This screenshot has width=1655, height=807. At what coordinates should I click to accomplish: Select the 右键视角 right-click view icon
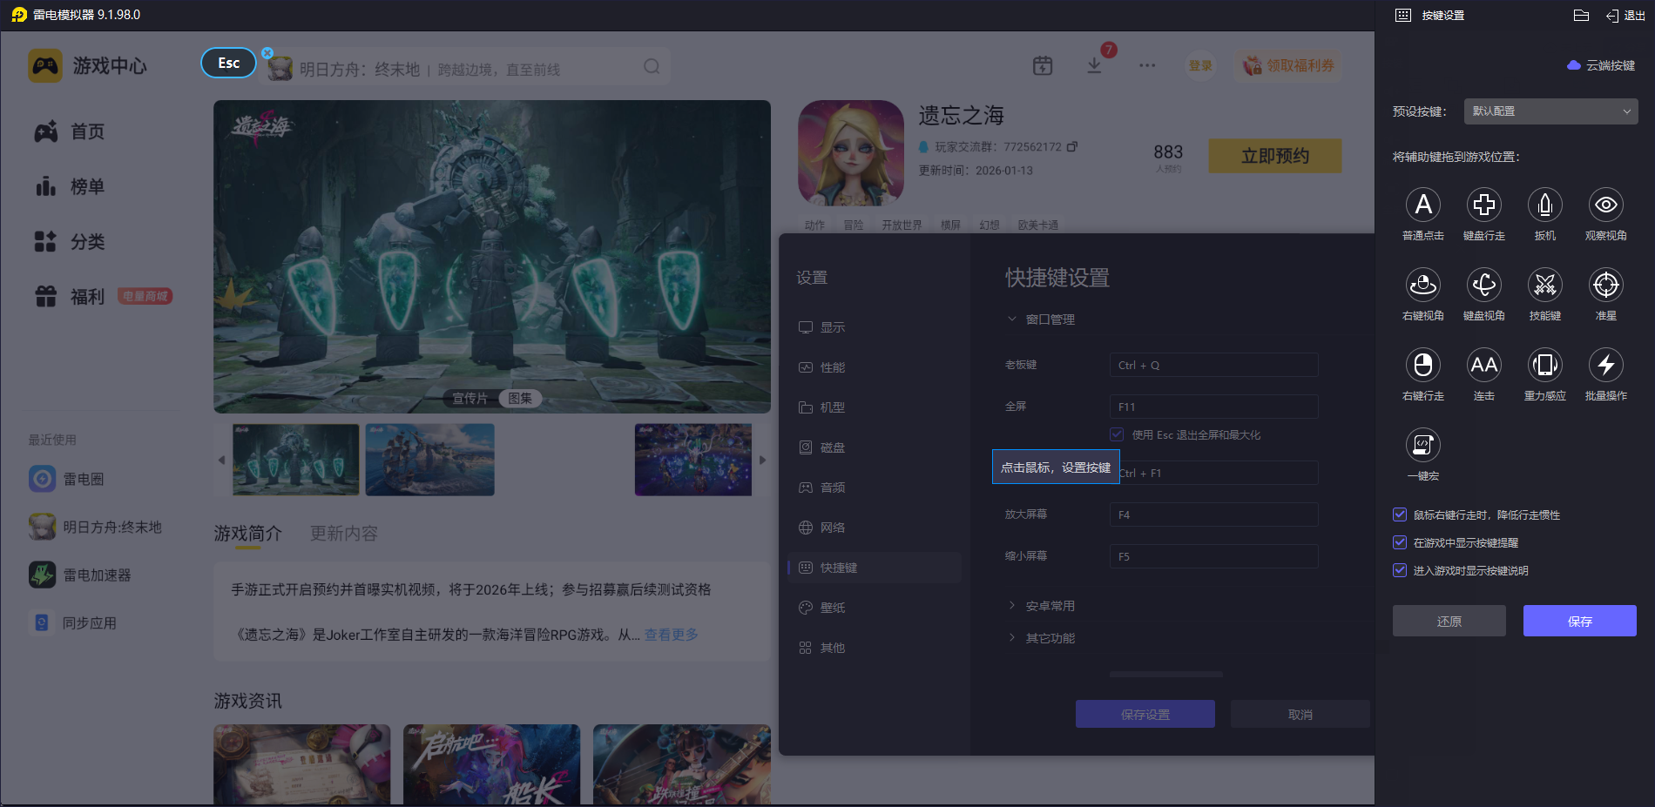[x=1423, y=286]
